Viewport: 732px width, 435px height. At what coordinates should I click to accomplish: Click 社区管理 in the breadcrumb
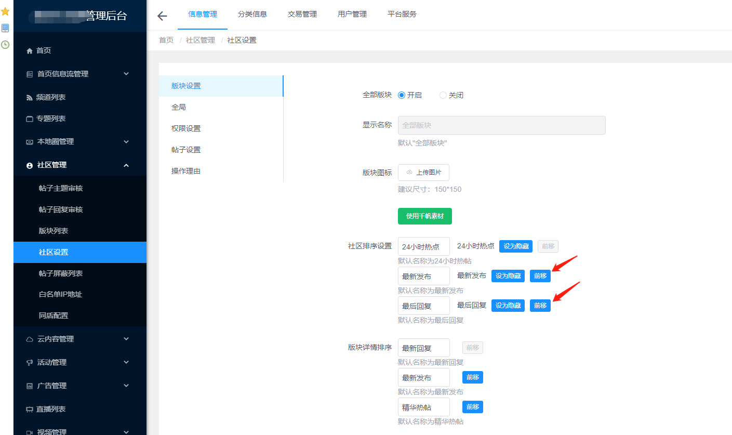[201, 40]
